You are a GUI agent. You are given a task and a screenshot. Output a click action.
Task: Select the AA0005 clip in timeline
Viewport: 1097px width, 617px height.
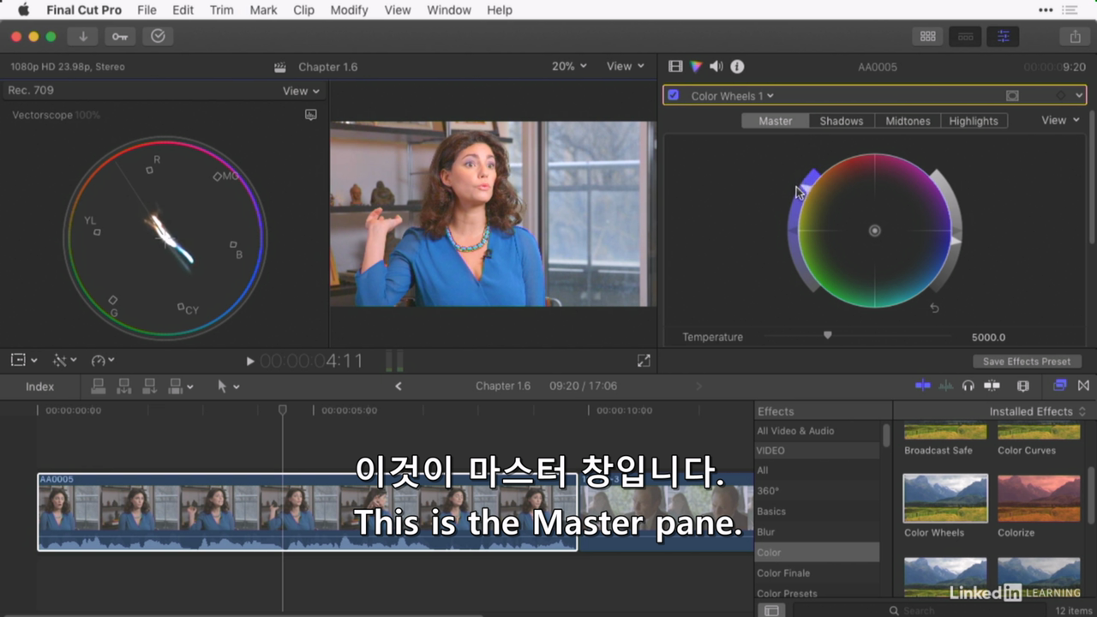tap(308, 512)
